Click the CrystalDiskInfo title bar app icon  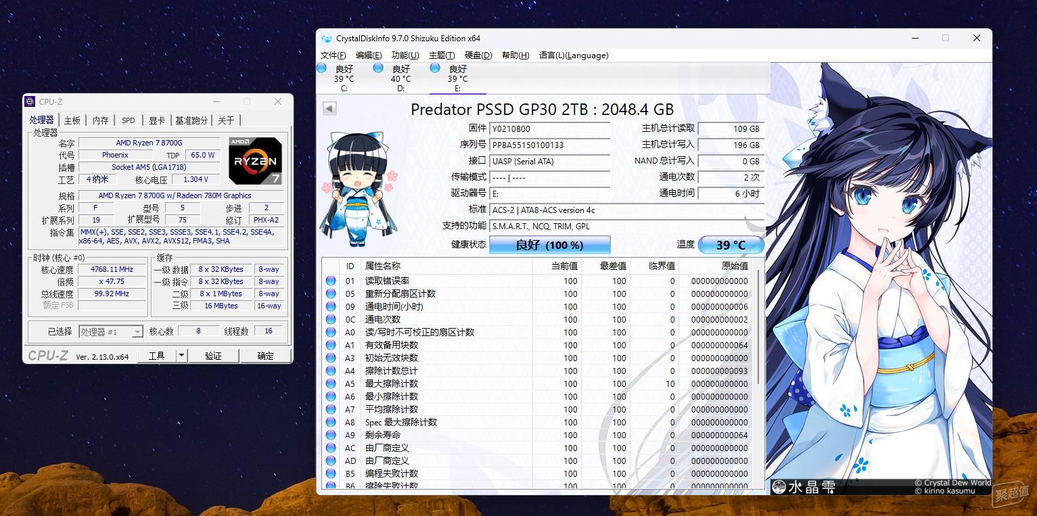pos(327,39)
